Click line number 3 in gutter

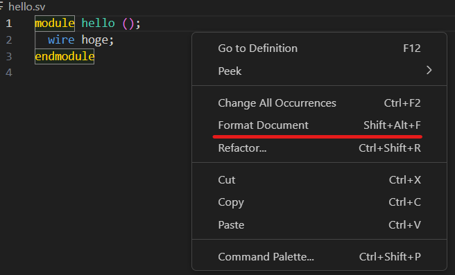coord(9,56)
